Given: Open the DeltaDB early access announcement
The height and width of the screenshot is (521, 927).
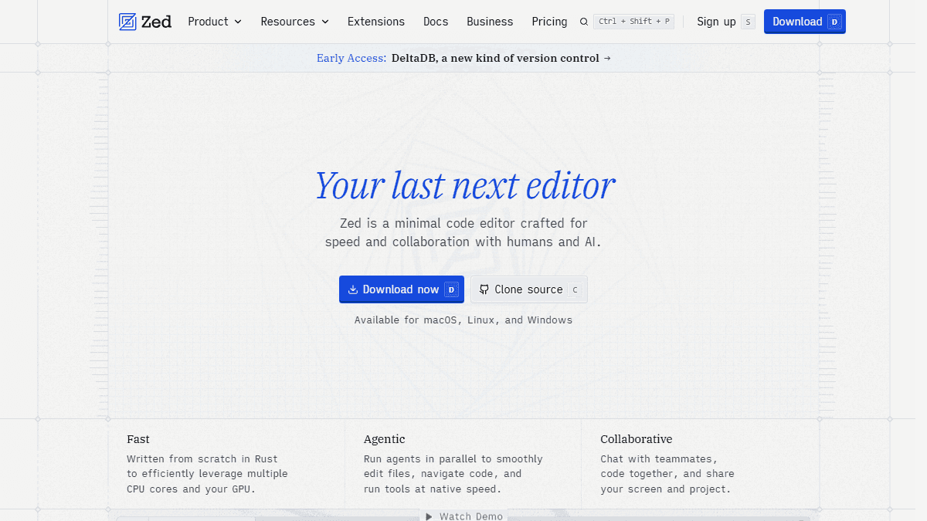Looking at the screenshot, I should pyautogui.click(x=463, y=58).
